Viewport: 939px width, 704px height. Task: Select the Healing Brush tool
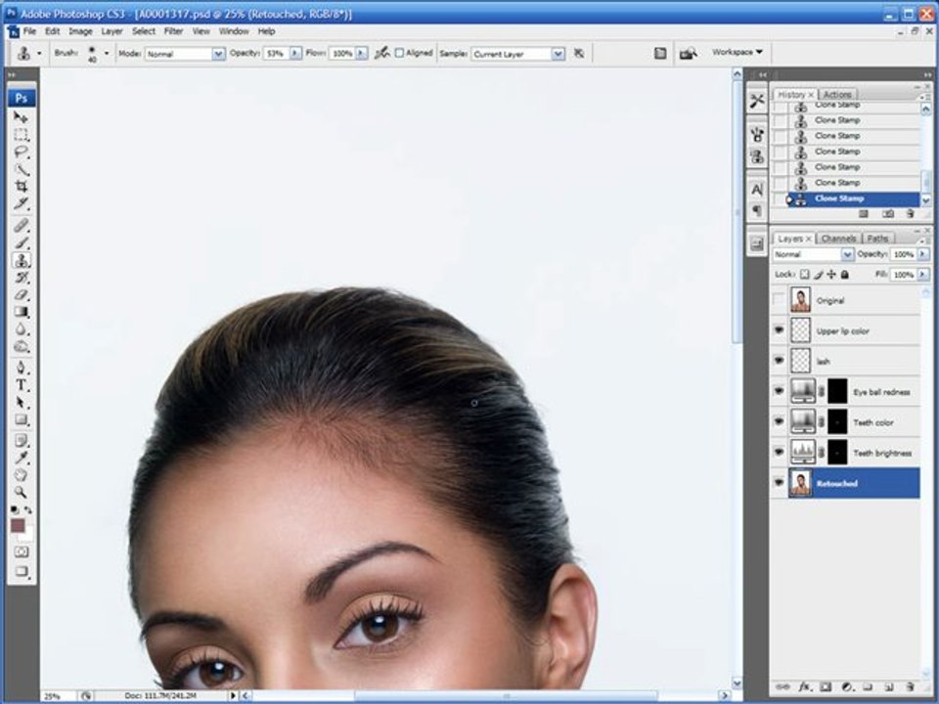click(x=21, y=226)
